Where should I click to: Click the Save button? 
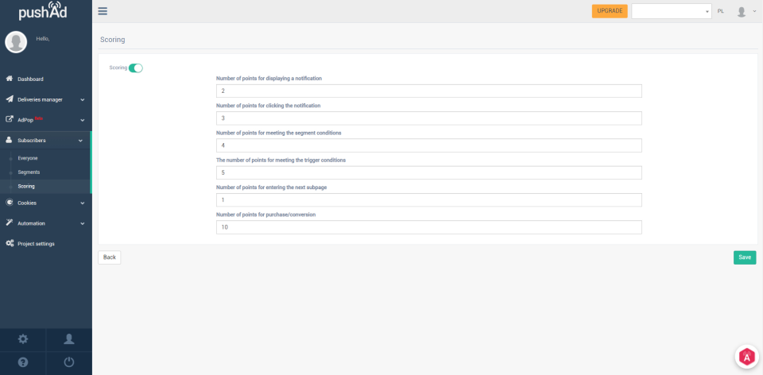tap(745, 257)
